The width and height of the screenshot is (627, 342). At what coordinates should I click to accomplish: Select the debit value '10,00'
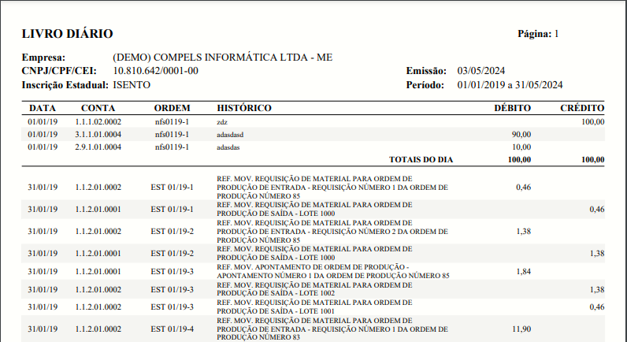click(x=521, y=147)
